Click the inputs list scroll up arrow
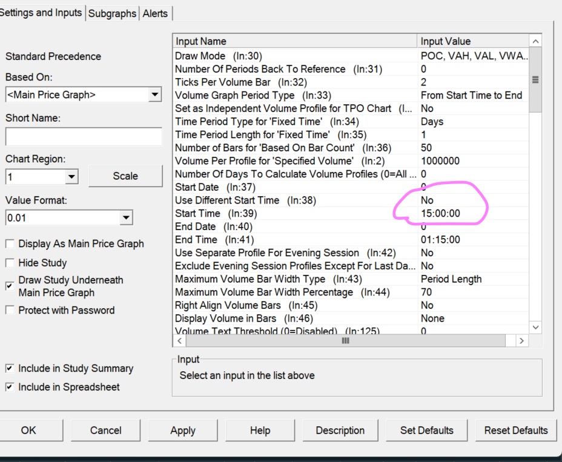The width and height of the screenshot is (562, 462). tap(535, 41)
